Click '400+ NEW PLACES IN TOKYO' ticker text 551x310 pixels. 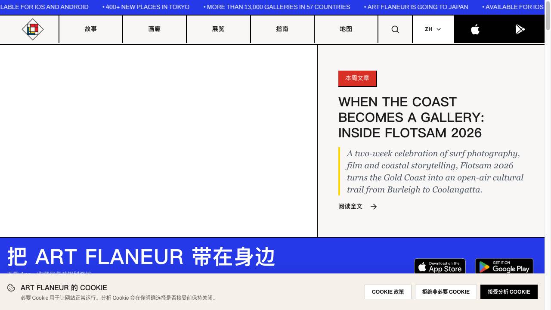[x=148, y=7]
